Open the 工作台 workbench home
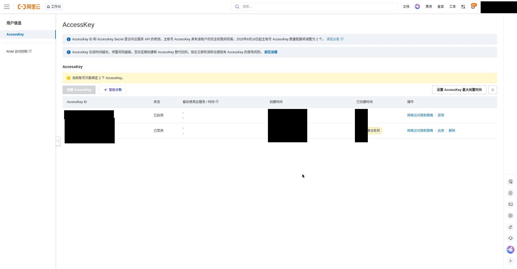 [x=54, y=7]
